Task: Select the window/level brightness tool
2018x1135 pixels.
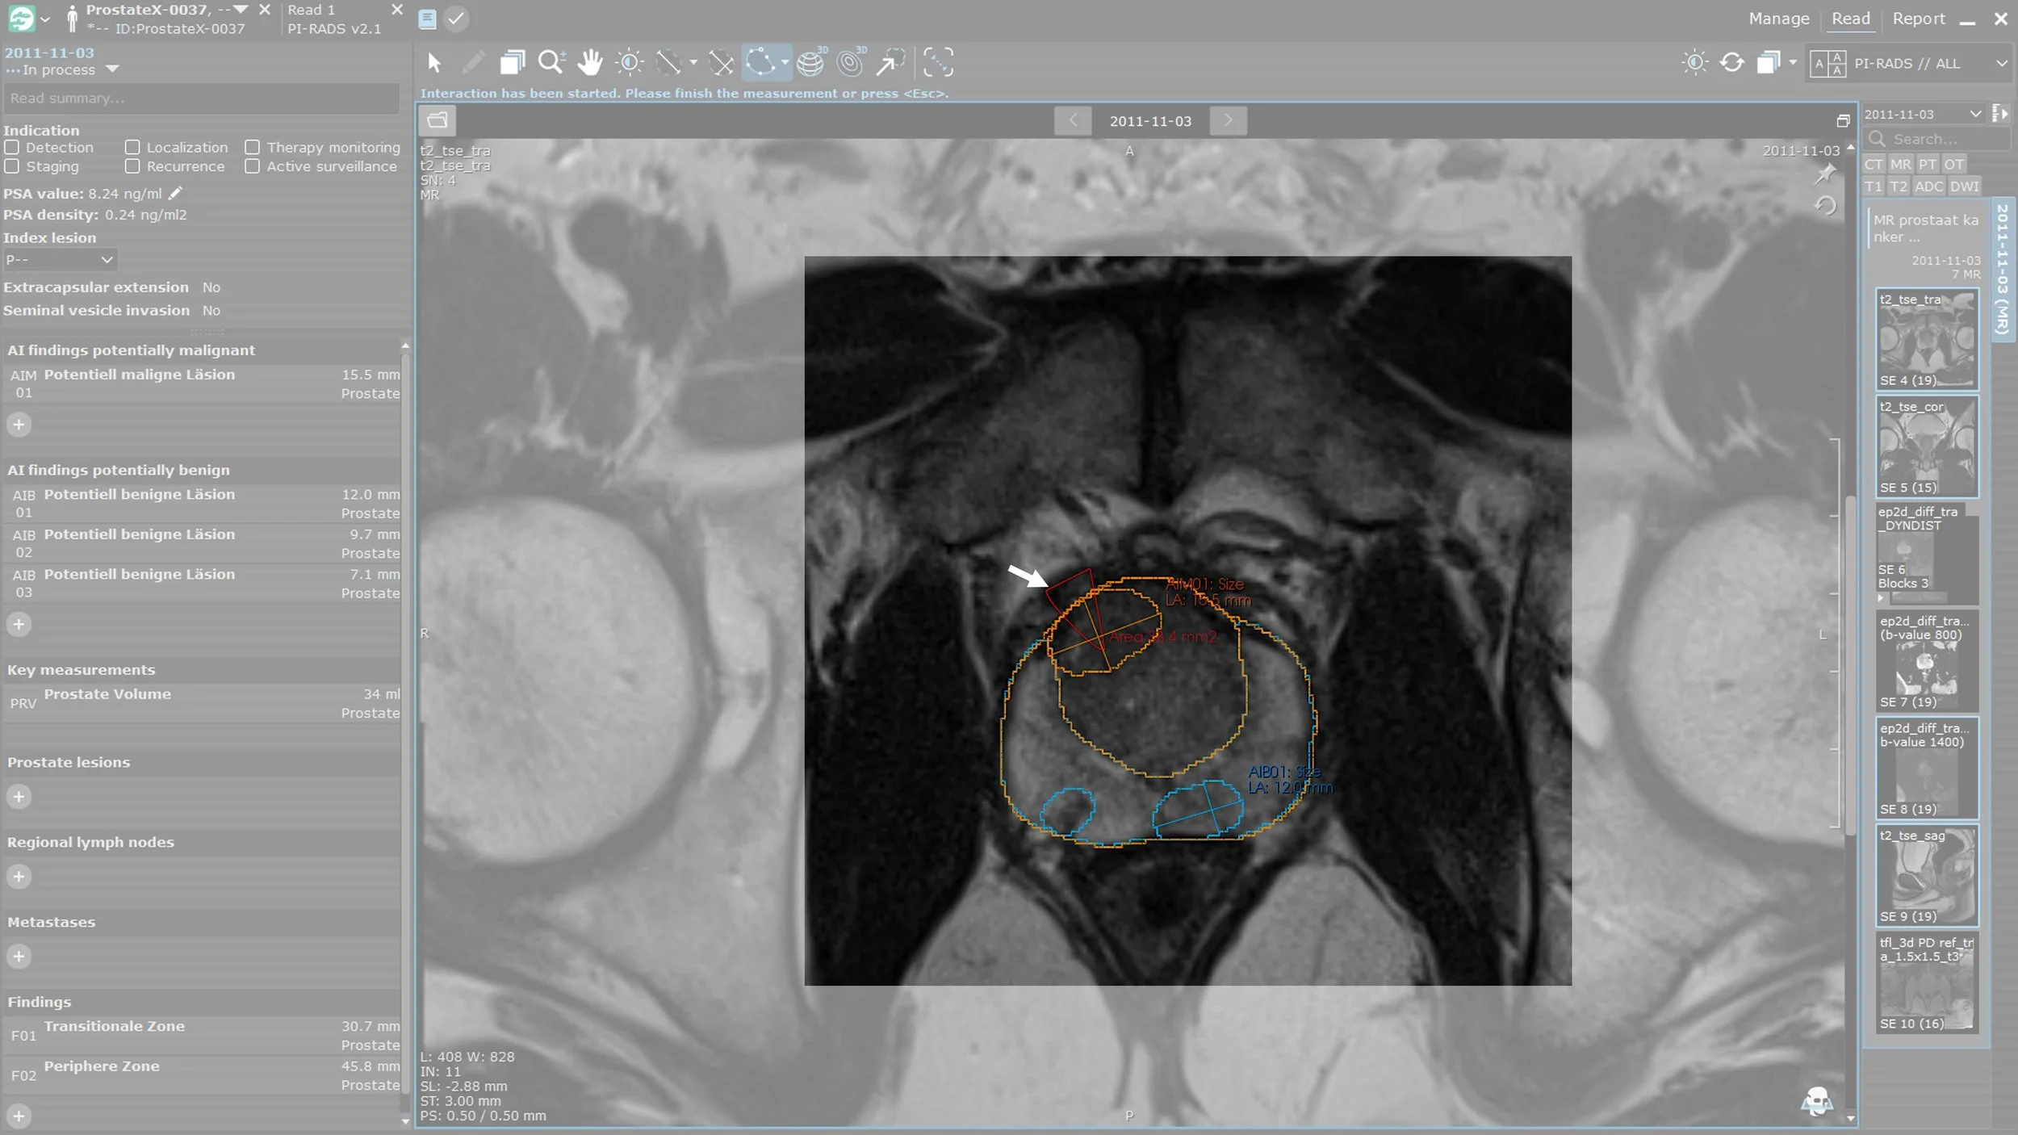Action: [630, 63]
